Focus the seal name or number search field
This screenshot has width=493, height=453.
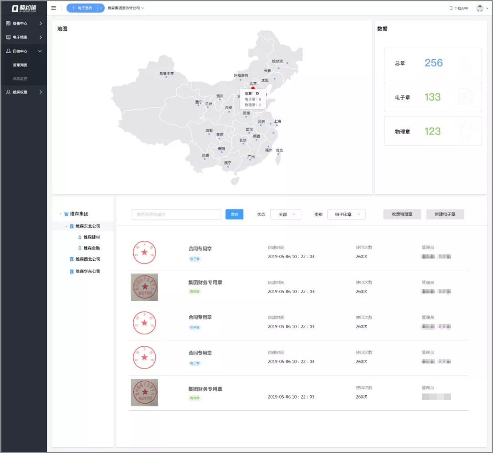[x=176, y=214]
